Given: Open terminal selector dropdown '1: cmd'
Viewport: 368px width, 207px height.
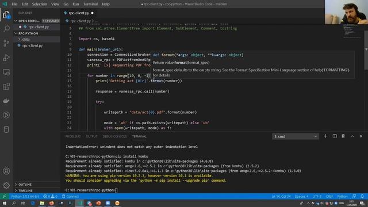Looking at the screenshot, I should pyautogui.click(x=295, y=136).
